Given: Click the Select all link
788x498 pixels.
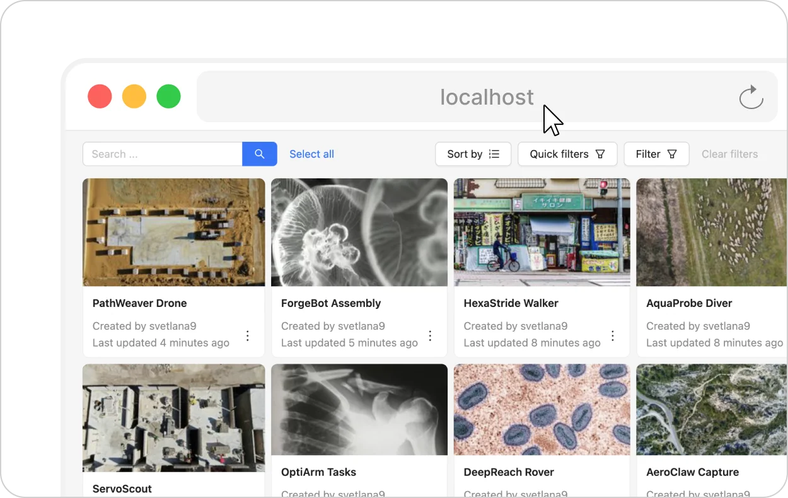Looking at the screenshot, I should tap(311, 154).
